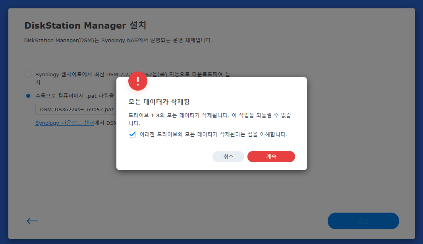This screenshot has width=423, height=244.
Task: Select the automatic DSM download radio option
Action: (x=28, y=74)
